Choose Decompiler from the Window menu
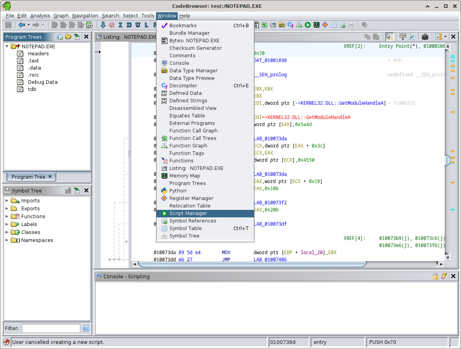461x349 pixels. (x=205, y=86)
